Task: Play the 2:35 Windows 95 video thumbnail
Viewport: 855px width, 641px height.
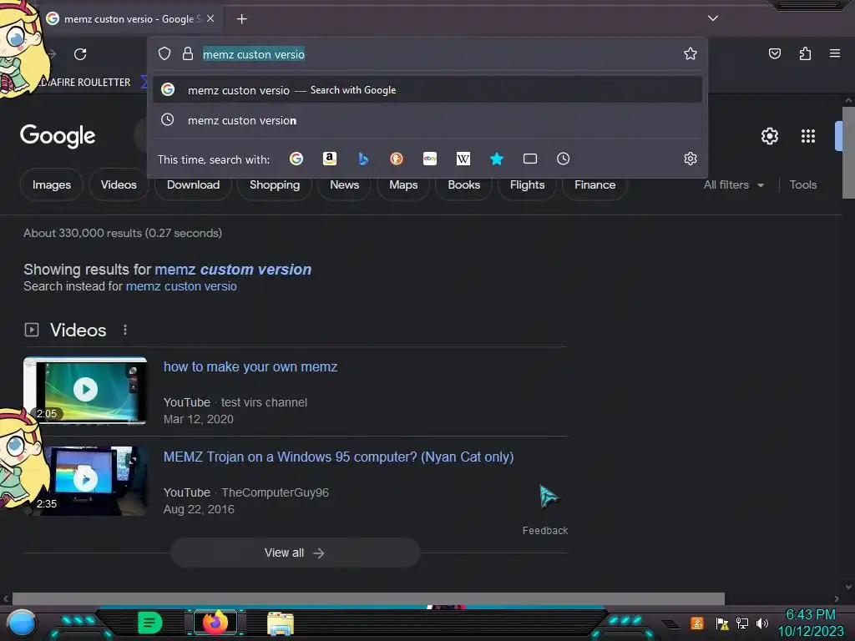Action: pyautogui.click(x=85, y=480)
